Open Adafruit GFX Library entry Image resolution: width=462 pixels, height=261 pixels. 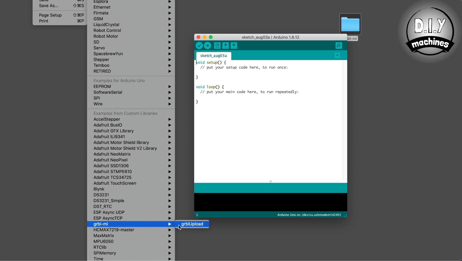point(131,131)
